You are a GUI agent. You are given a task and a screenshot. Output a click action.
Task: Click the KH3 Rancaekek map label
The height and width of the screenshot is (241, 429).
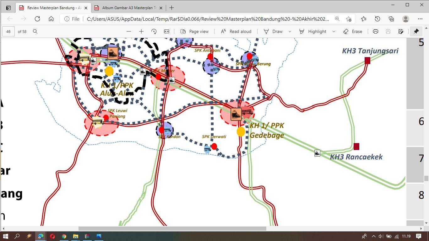coord(356,157)
